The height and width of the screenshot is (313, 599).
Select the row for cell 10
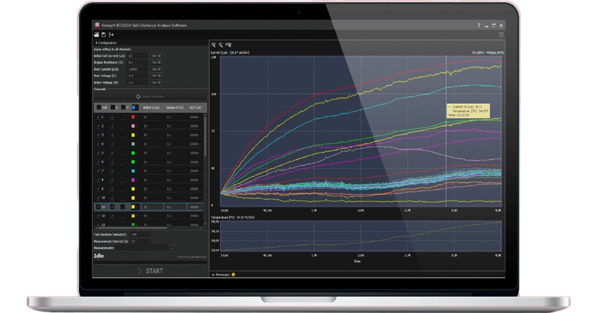(x=149, y=198)
